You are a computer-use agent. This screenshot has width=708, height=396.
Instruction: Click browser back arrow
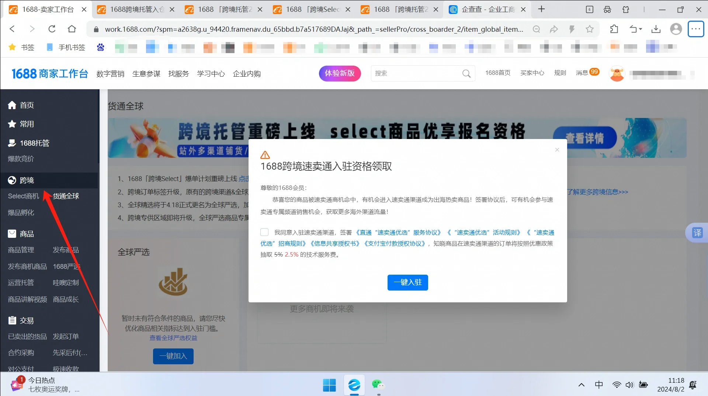12,29
